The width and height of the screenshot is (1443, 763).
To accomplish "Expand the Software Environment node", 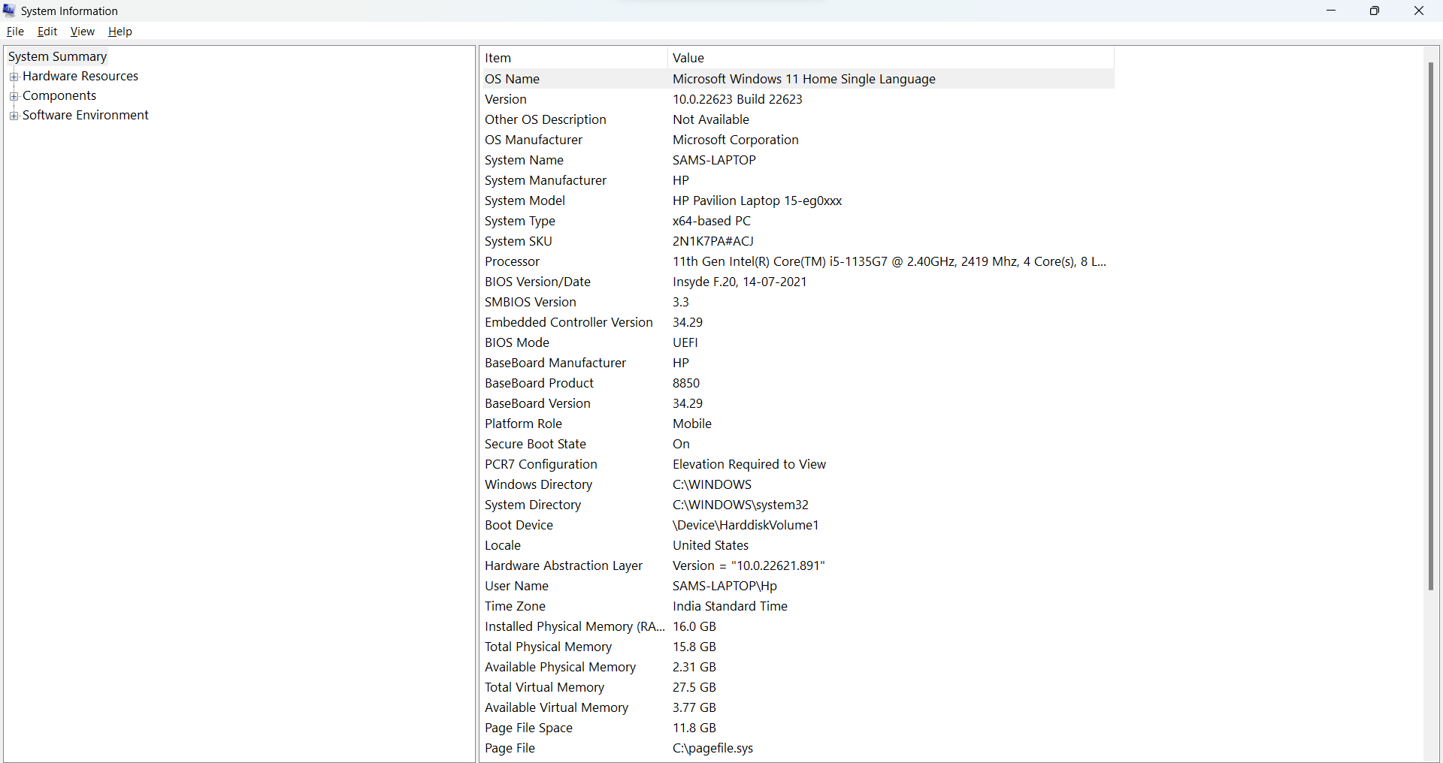I will [x=14, y=115].
